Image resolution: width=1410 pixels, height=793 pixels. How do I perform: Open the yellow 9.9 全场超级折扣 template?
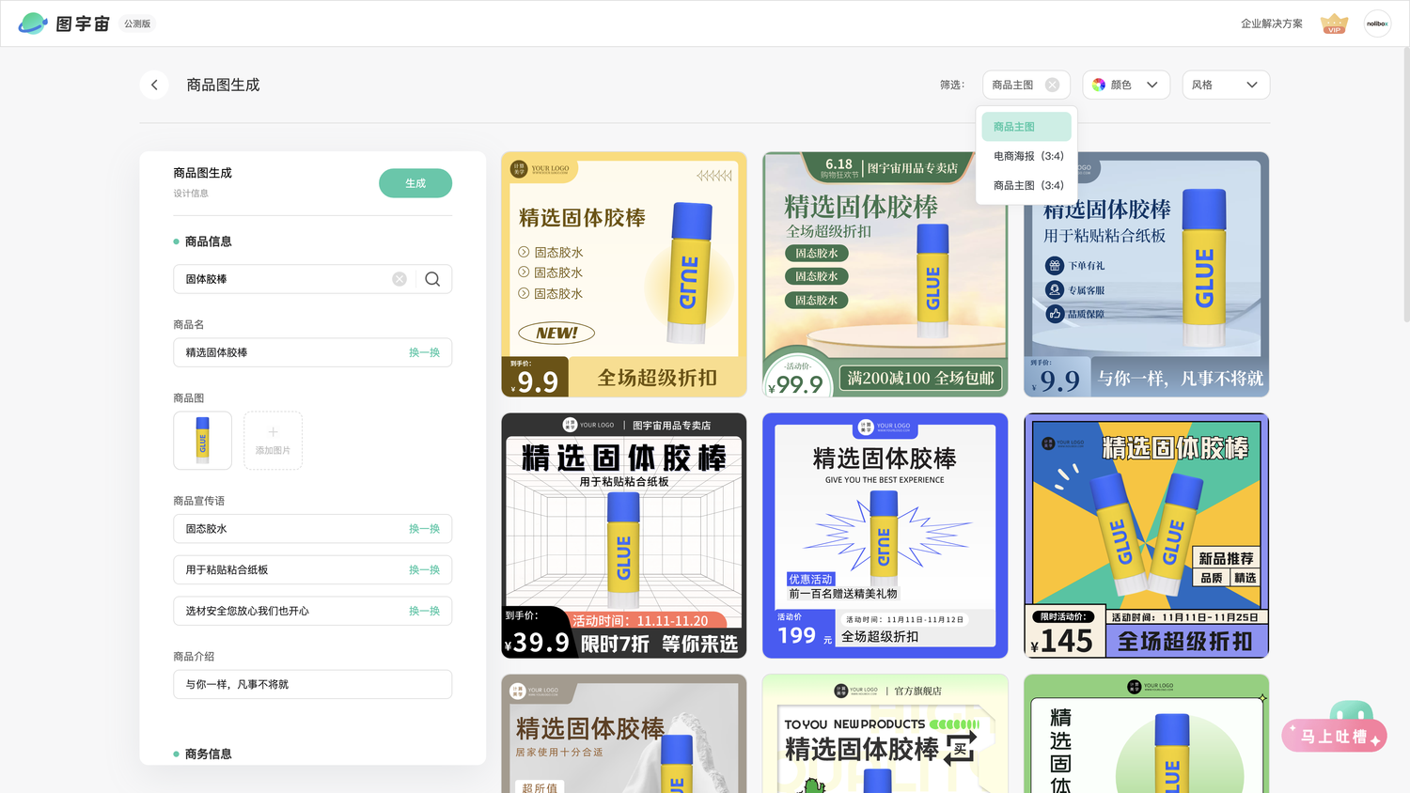tap(624, 274)
